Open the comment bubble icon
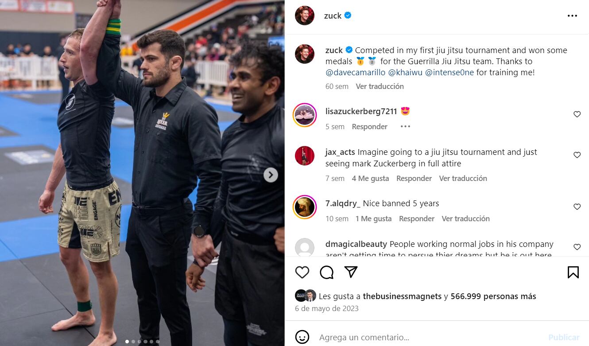The image size is (589, 346). point(326,272)
